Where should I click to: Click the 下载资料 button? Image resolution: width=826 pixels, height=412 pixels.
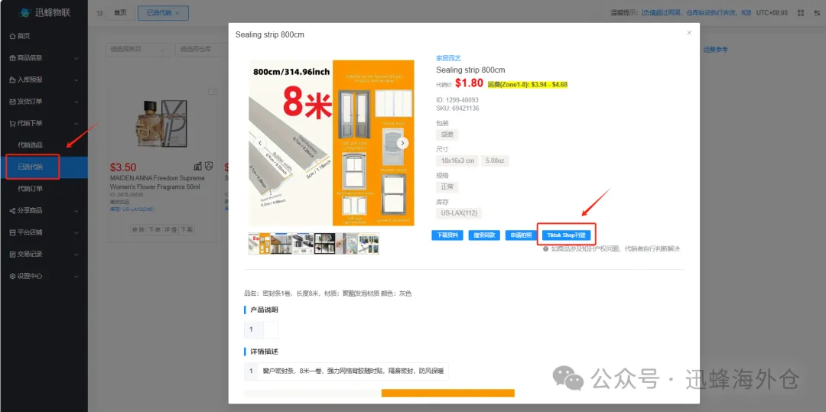click(x=446, y=235)
